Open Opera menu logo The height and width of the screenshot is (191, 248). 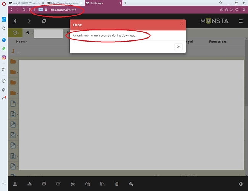pyautogui.click(x=4, y=4)
